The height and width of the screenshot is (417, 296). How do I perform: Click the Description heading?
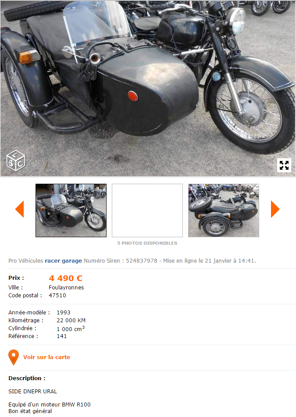pyautogui.click(x=27, y=378)
